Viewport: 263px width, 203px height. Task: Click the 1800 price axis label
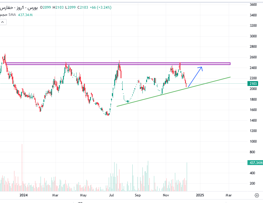pyautogui.click(x=253, y=99)
